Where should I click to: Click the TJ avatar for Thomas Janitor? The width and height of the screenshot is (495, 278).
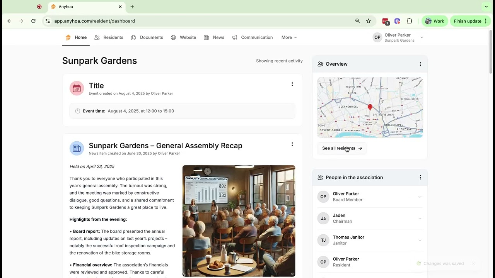tap(323, 240)
